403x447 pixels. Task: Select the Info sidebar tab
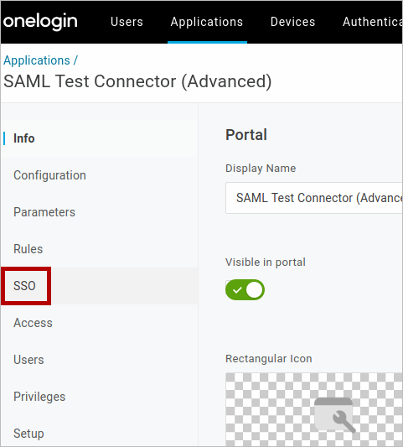coord(24,138)
